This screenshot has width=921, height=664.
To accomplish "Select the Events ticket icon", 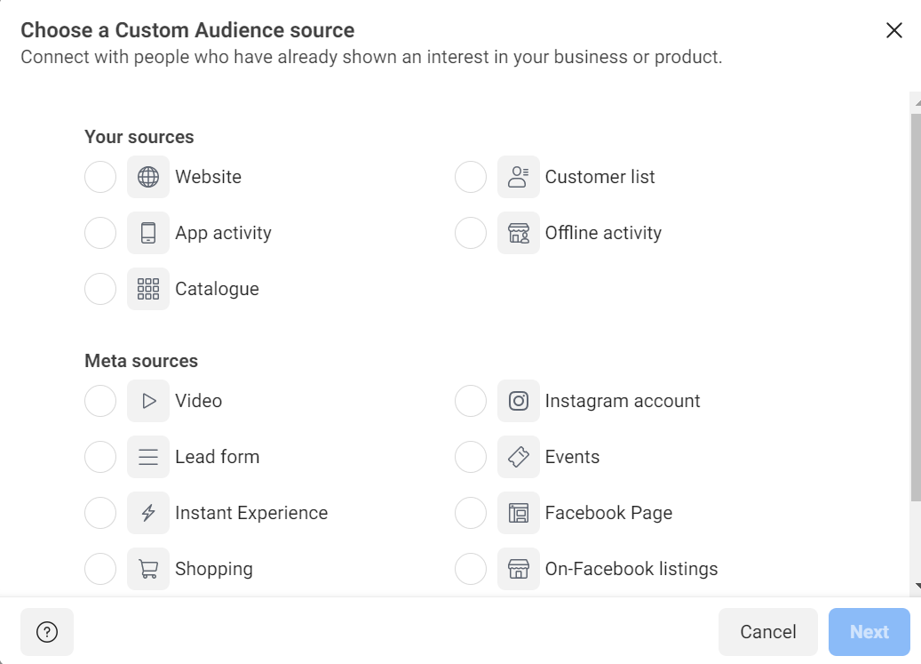I will [519, 457].
